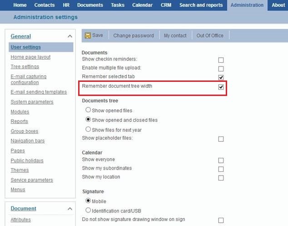Collapse the Document section chevron

(x=70, y=209)
